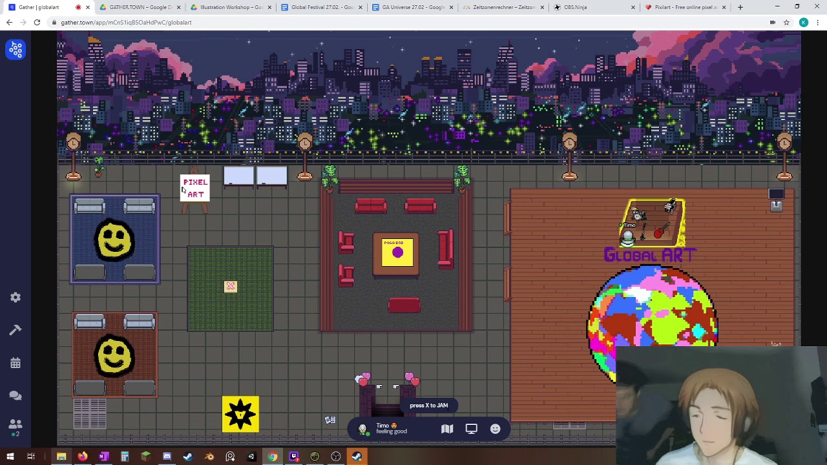This screenshot has height=465, width=827.
Task: Show the participants list in the sidebar
Action: 16,424
